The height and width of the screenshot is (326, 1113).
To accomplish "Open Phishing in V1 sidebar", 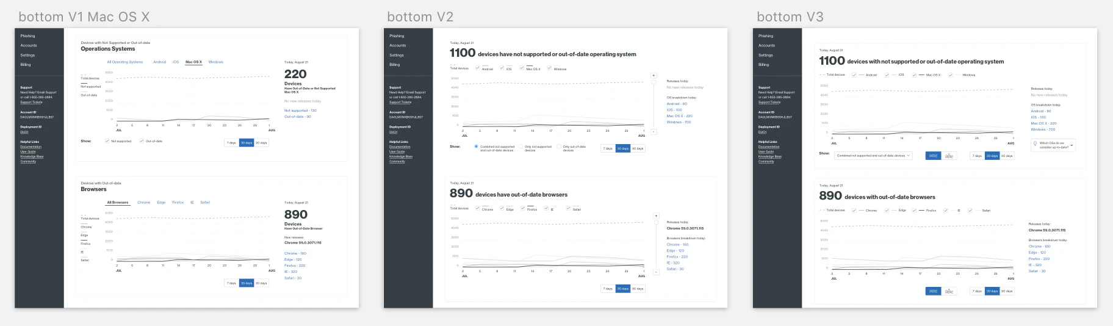I will (28, 36).
